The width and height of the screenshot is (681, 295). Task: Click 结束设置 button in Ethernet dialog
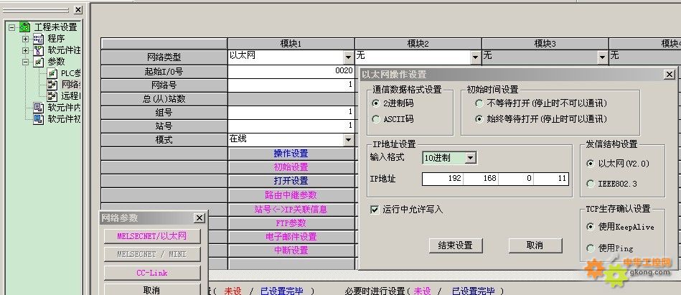pos(456,245)
